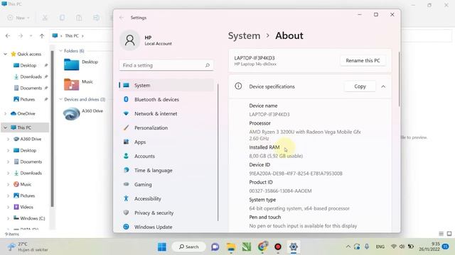Click Settings gear on taskbar
The image size is (455, 255).
(x=294, y=247)
